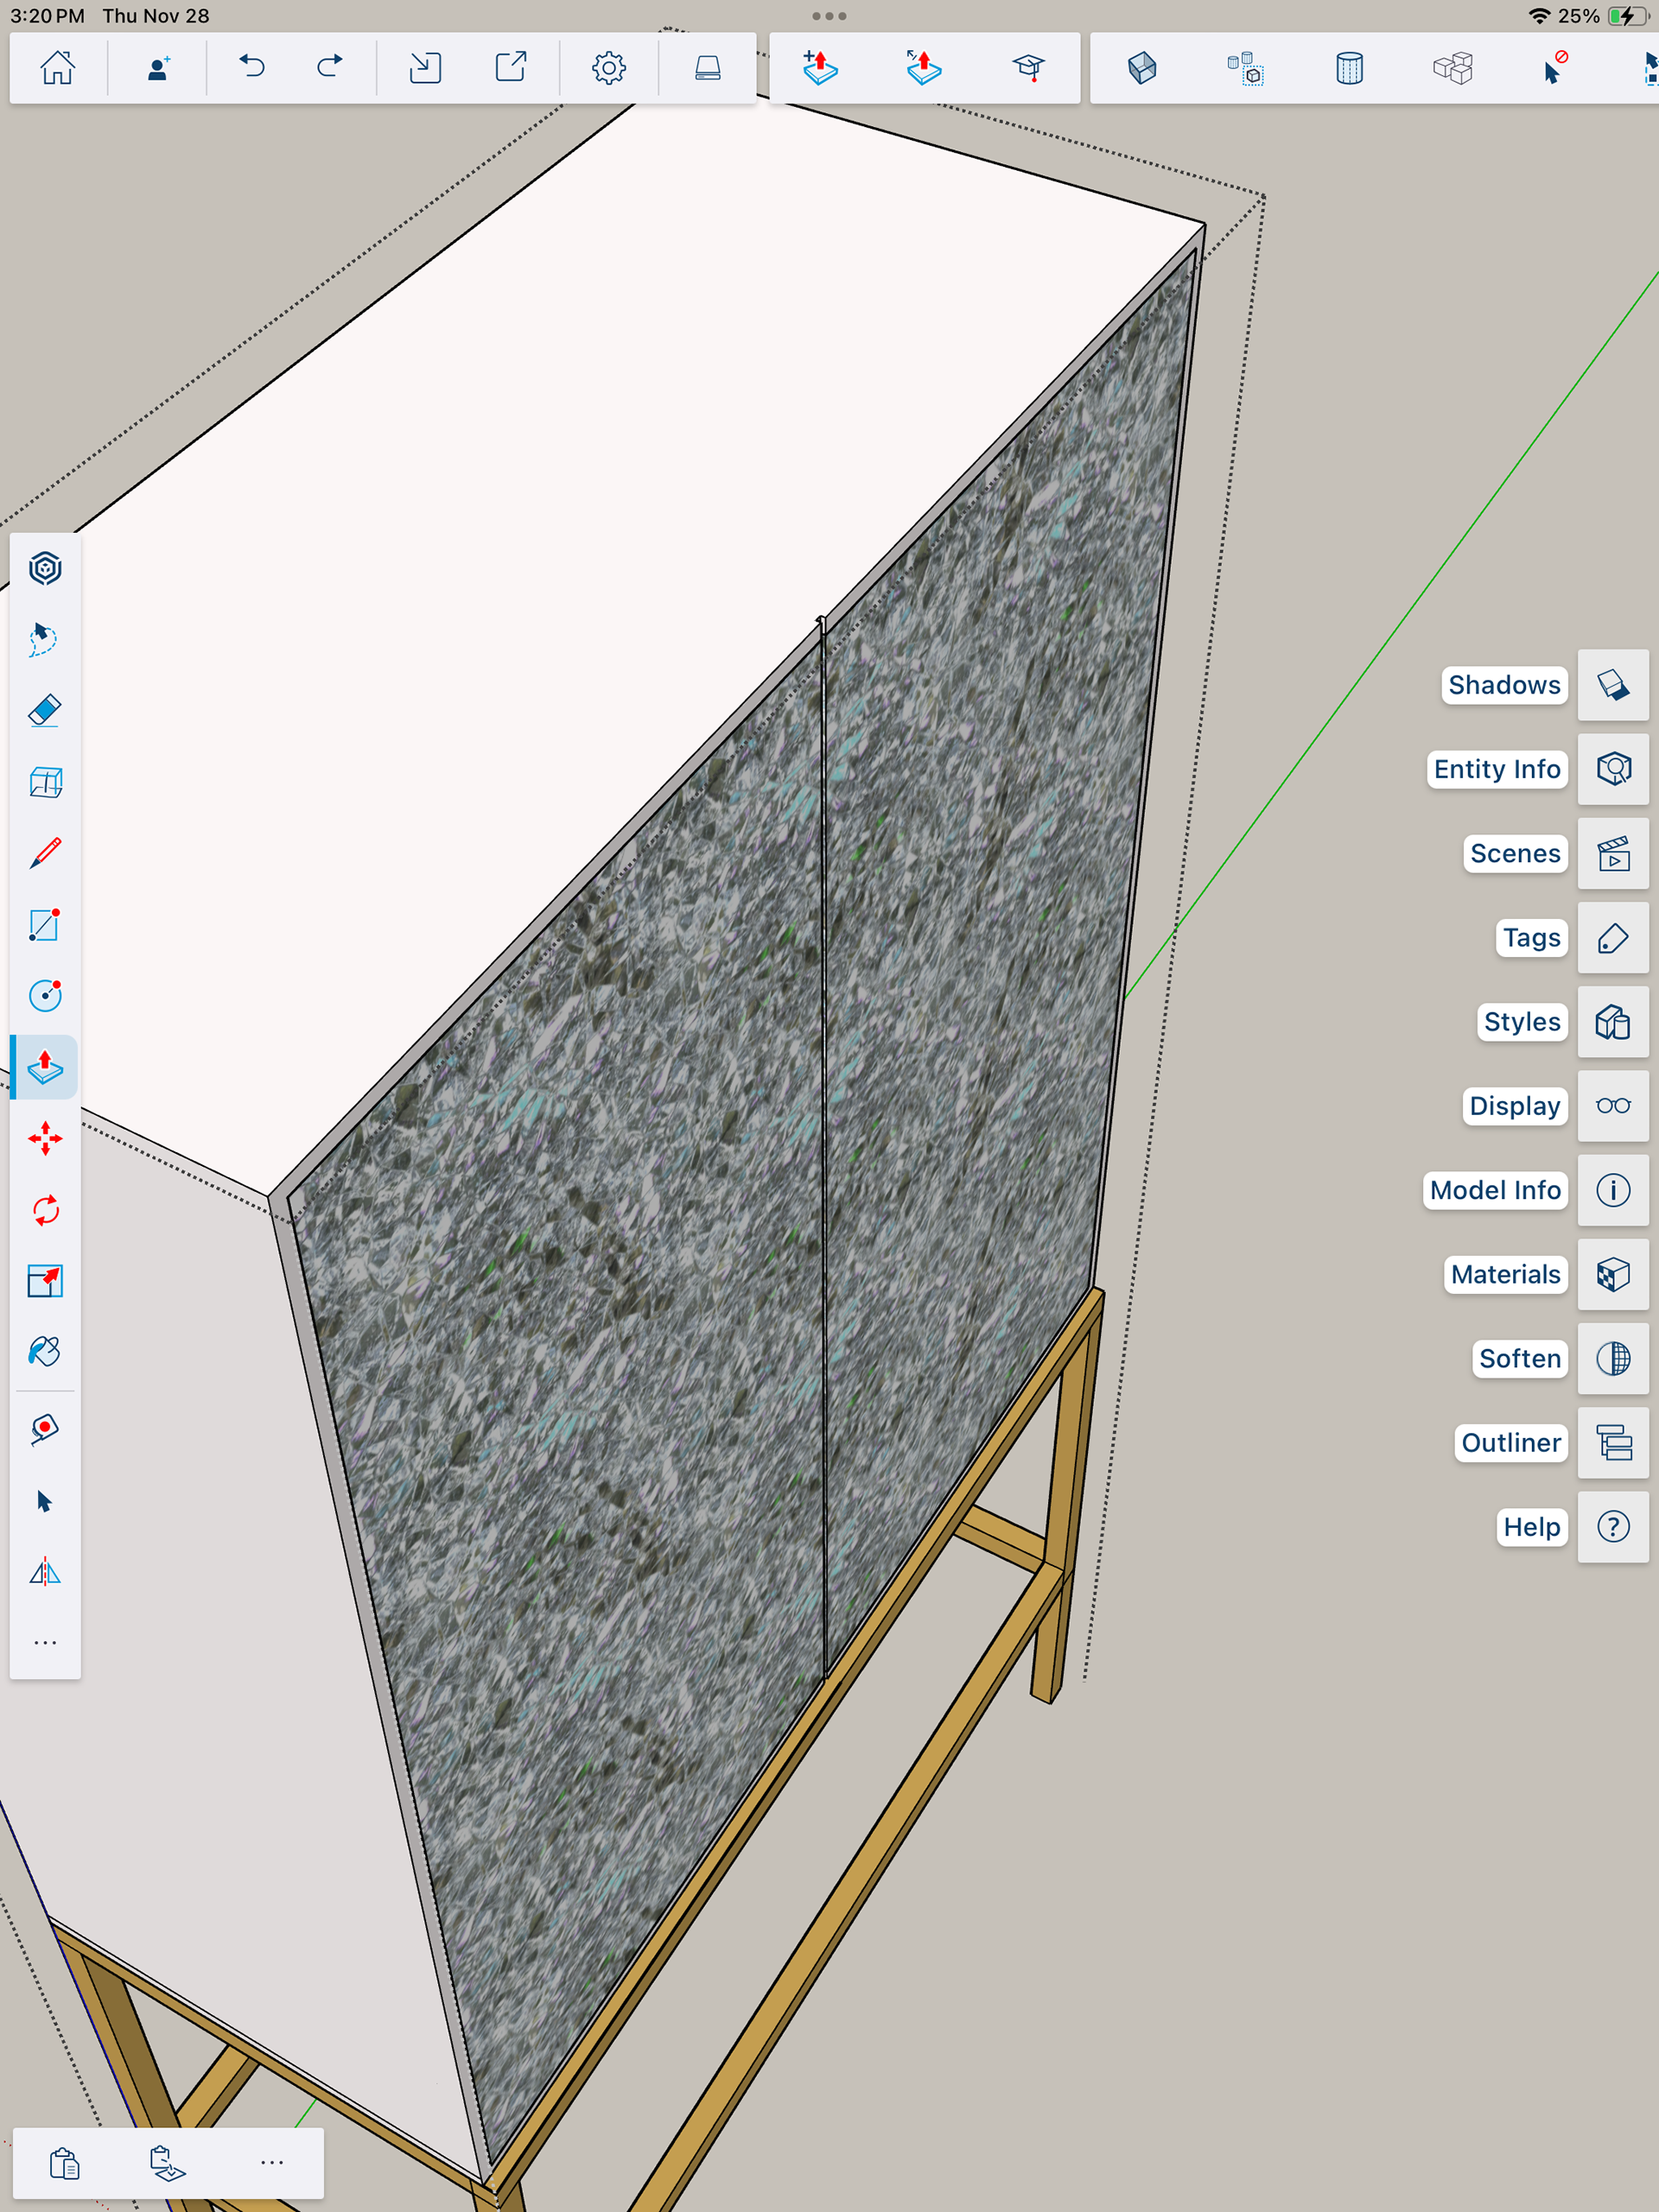This screenshot has height=2212, width=1659.
Task: Choose the Rotate tool
Action: [x=45, y=1210]
